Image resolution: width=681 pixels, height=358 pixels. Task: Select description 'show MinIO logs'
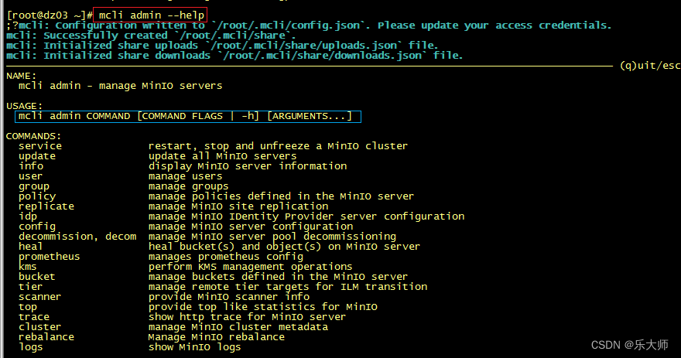(x=194, y=347)
